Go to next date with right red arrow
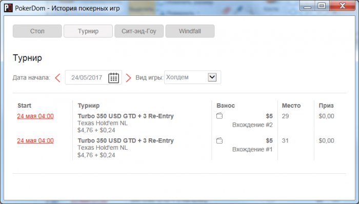This screenshot has width=359, height=204. point(128,78)
